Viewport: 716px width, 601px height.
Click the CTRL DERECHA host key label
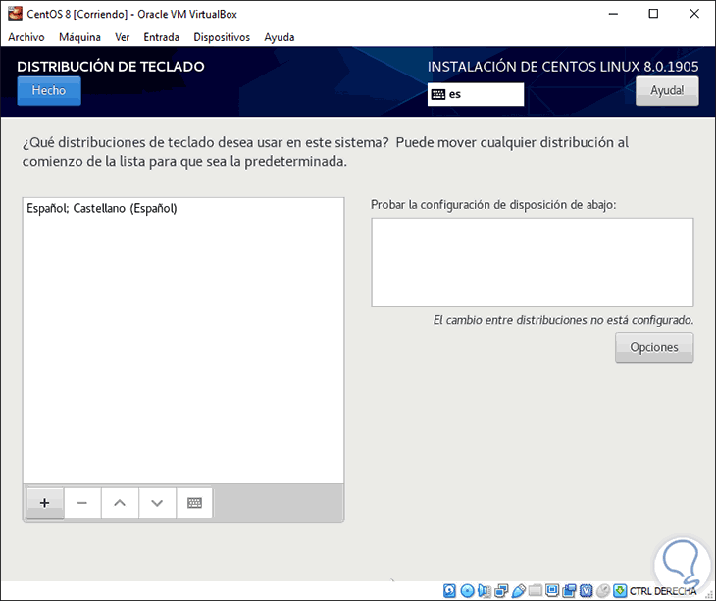[x=663, y=591]
